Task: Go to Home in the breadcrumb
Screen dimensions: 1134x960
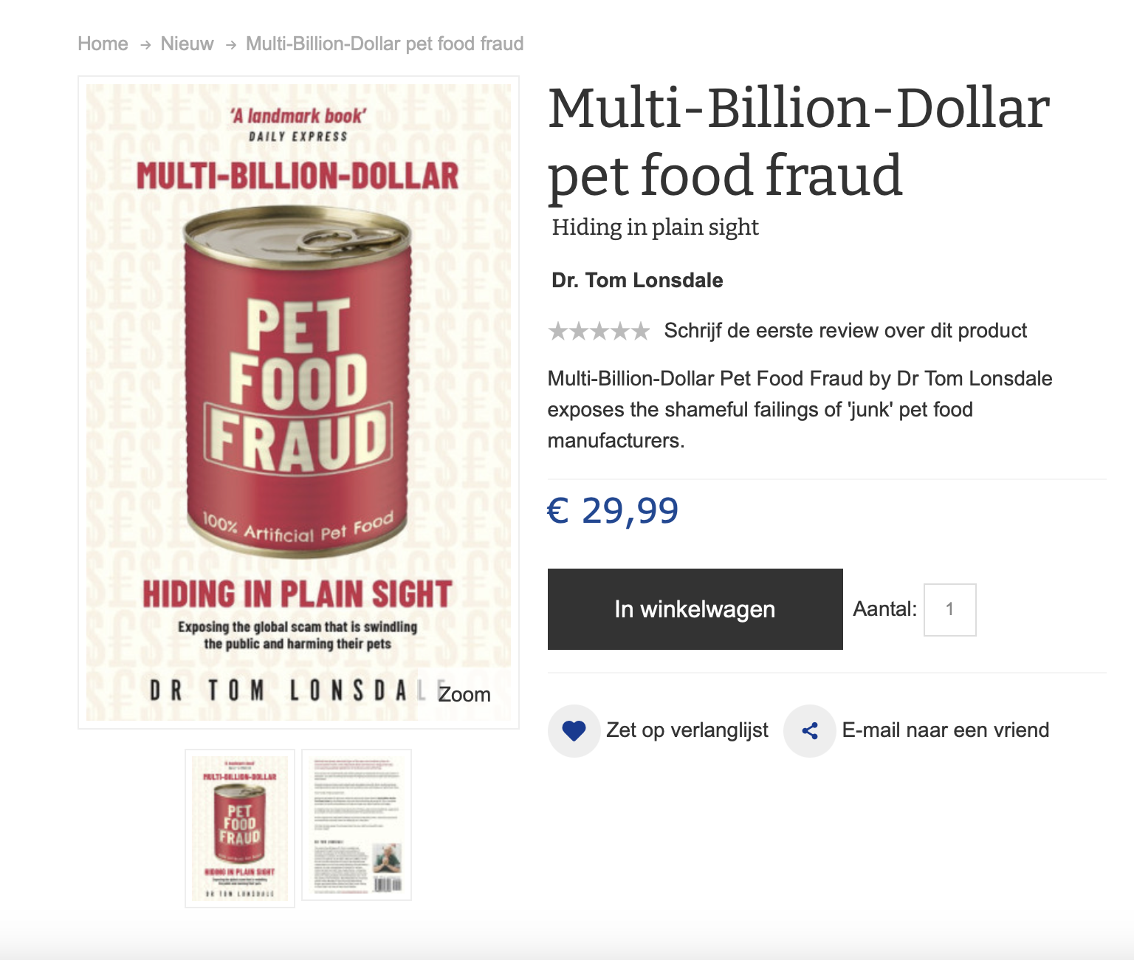Action: pos(103,44)
